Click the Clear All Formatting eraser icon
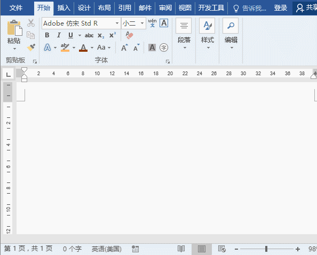The image size is (317, 255). pyautogui.click(x=129, y=35)
